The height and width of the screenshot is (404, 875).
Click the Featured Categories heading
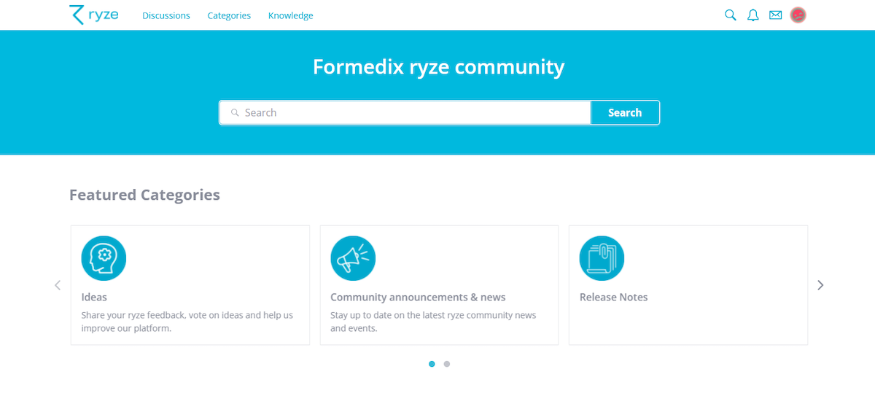(144, 195)
